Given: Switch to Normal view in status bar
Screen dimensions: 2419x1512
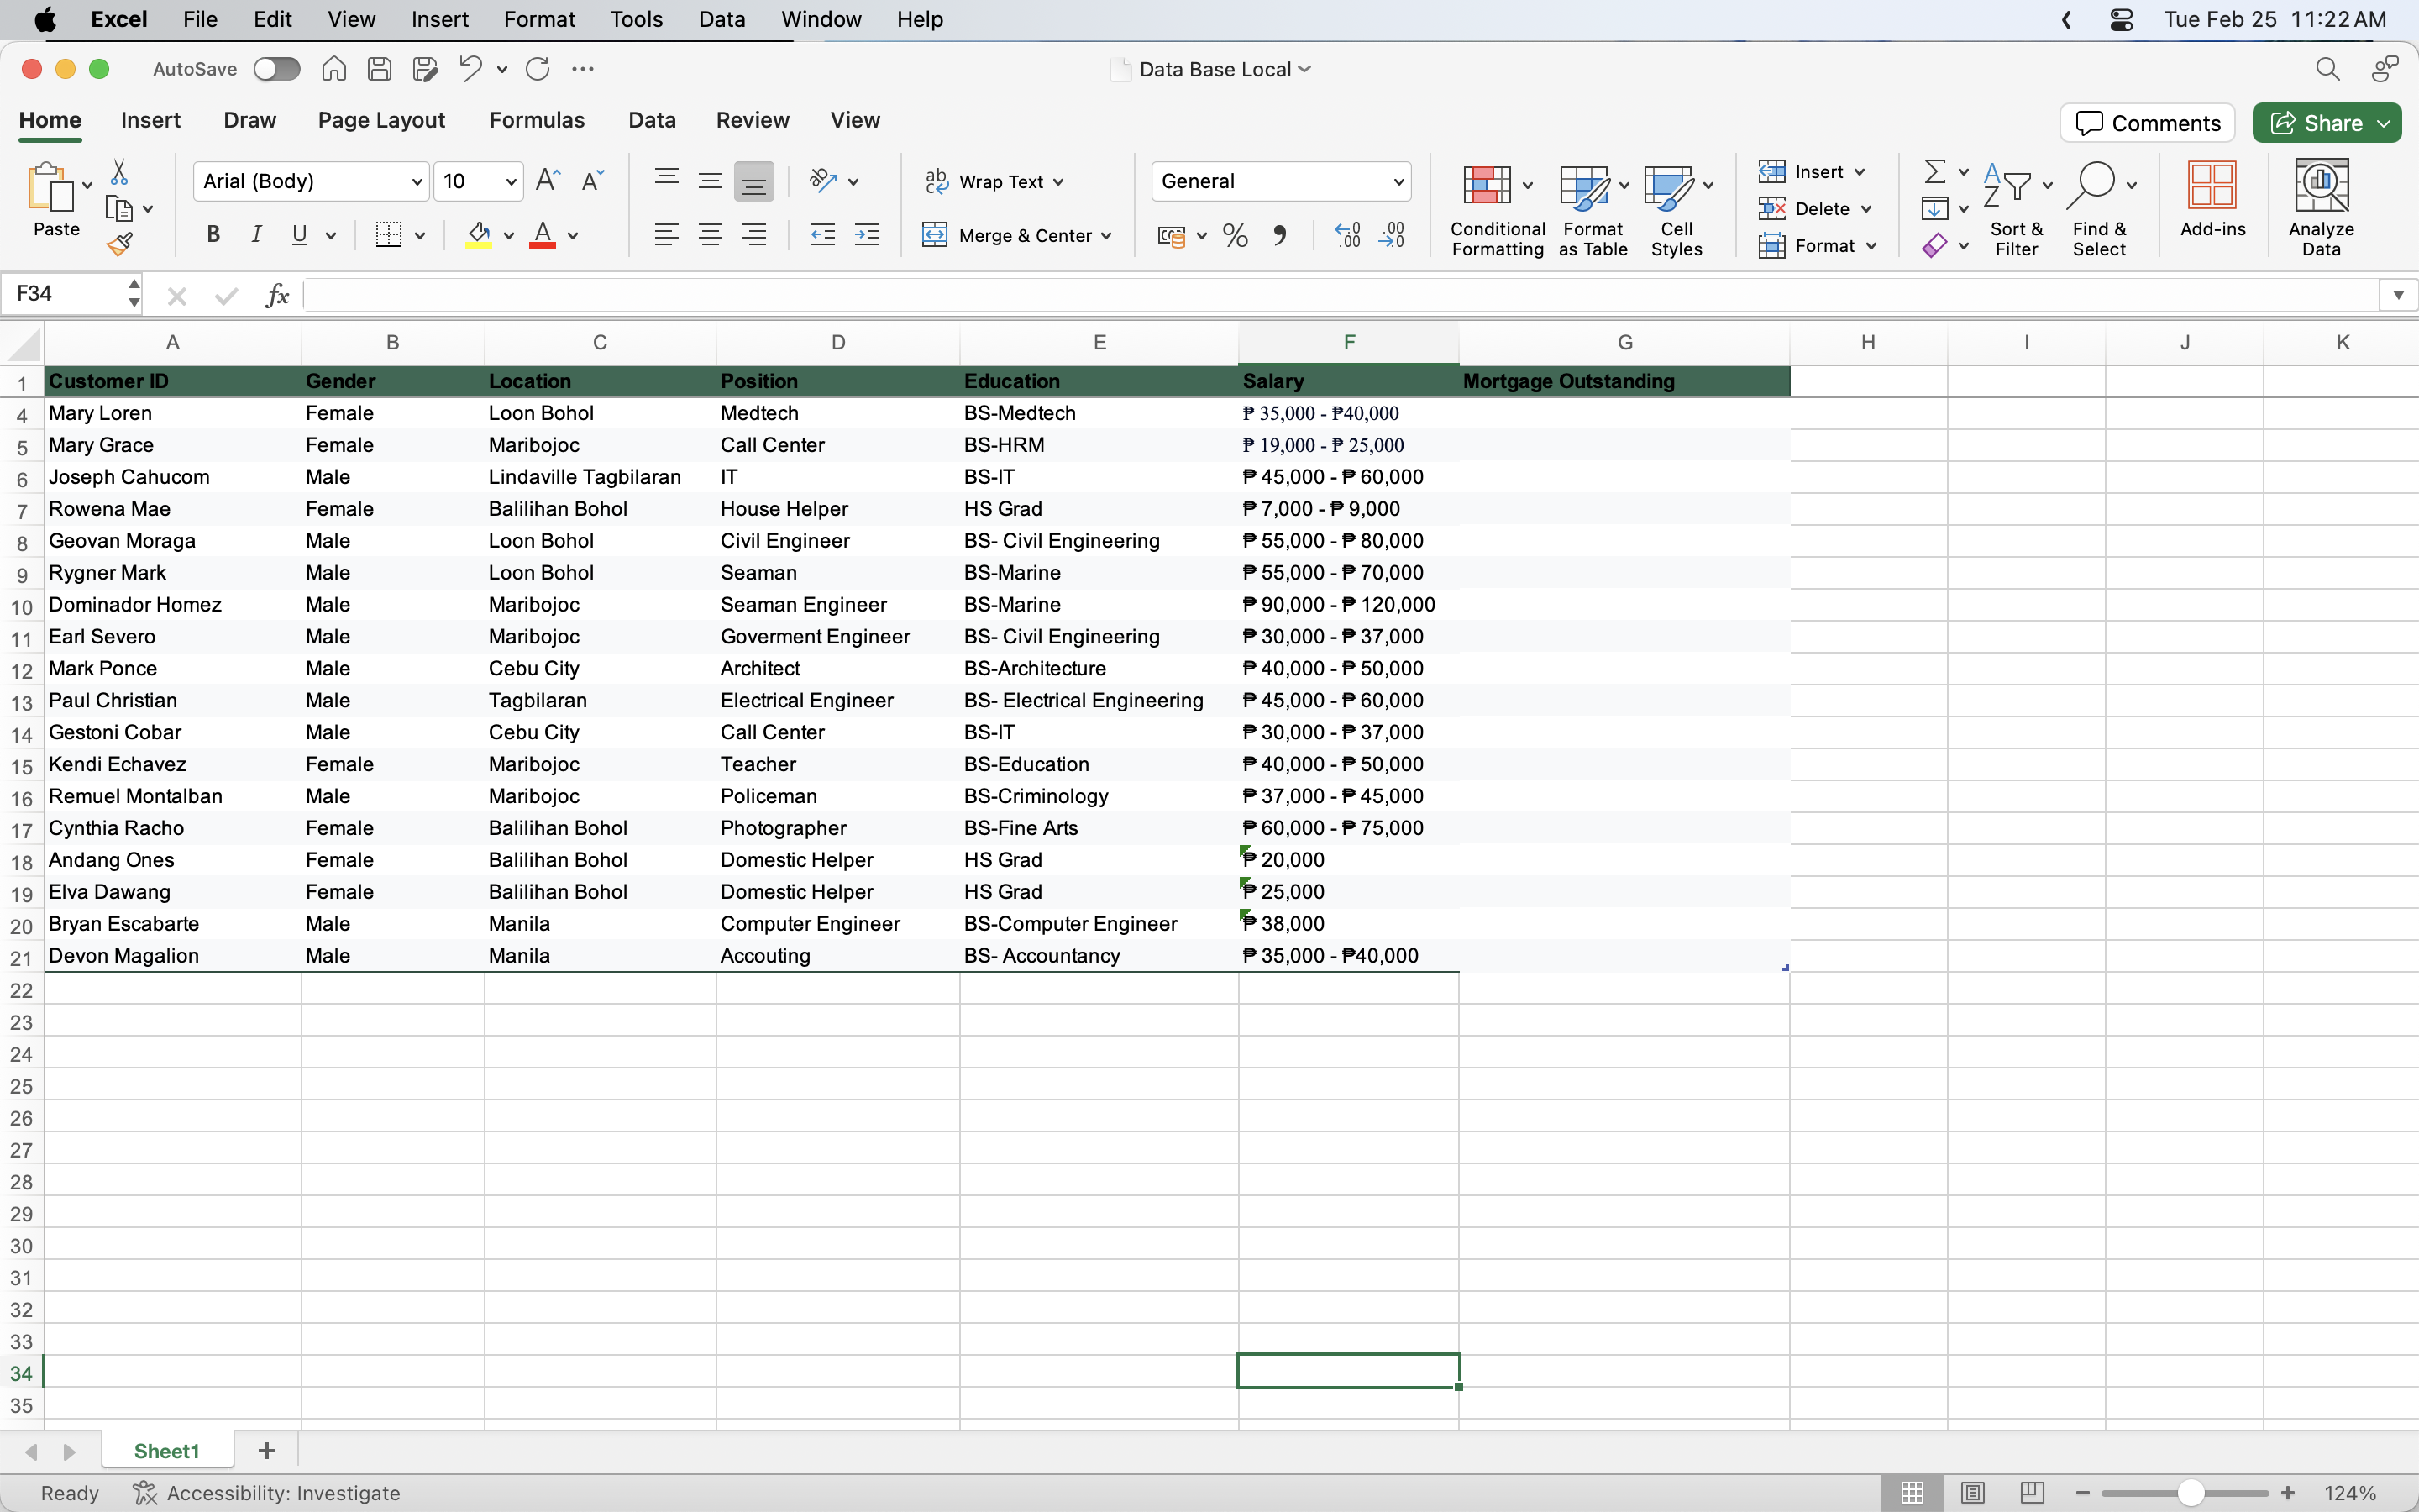Looking at the screenshot, I should 1913,1493.
